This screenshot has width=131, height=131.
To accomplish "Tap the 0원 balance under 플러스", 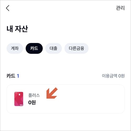I will pos(32,102).
